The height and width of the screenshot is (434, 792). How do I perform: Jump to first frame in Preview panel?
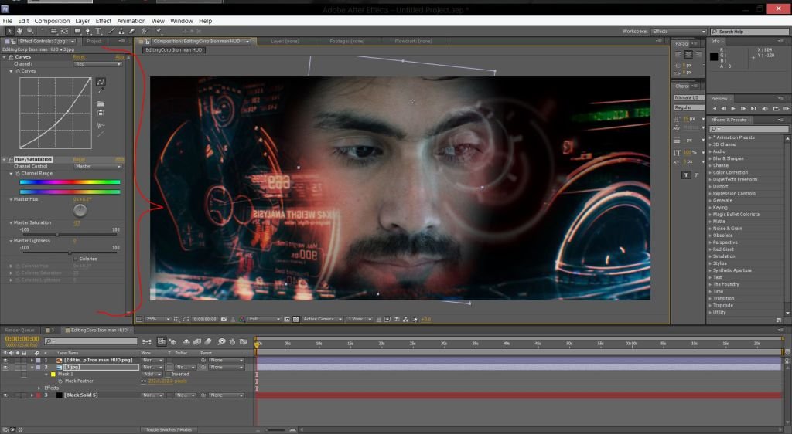click(x=714, y=108)
